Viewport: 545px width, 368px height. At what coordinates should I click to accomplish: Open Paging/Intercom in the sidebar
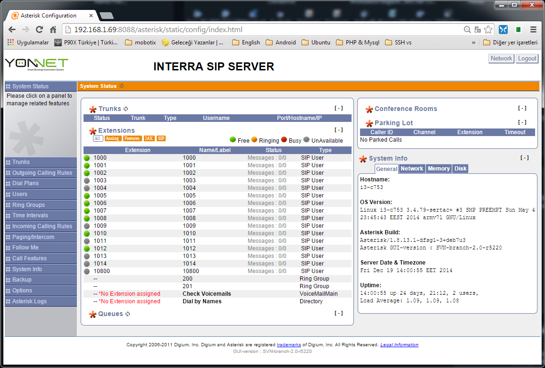(41, 237)
